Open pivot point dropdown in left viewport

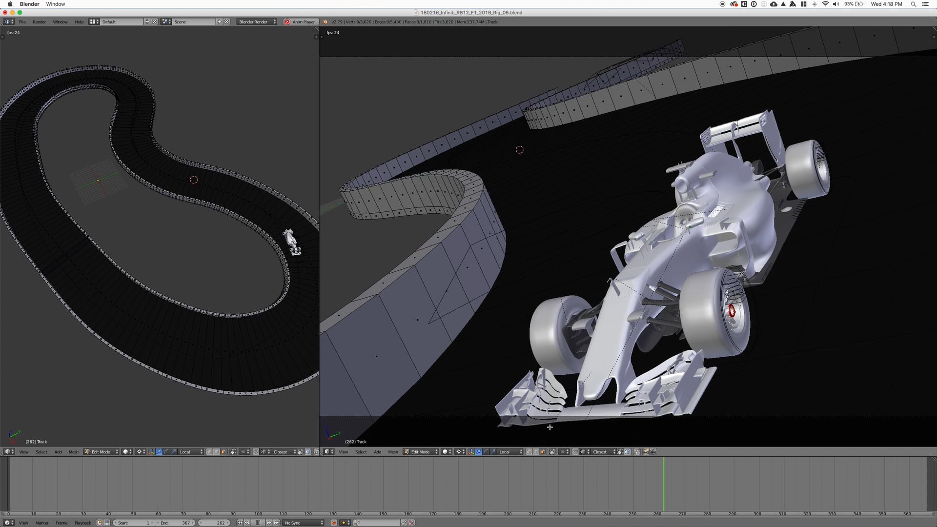click(x=141, y=452)
